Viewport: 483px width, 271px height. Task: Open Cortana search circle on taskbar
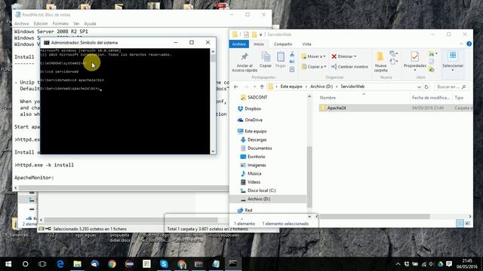[25, 264]
